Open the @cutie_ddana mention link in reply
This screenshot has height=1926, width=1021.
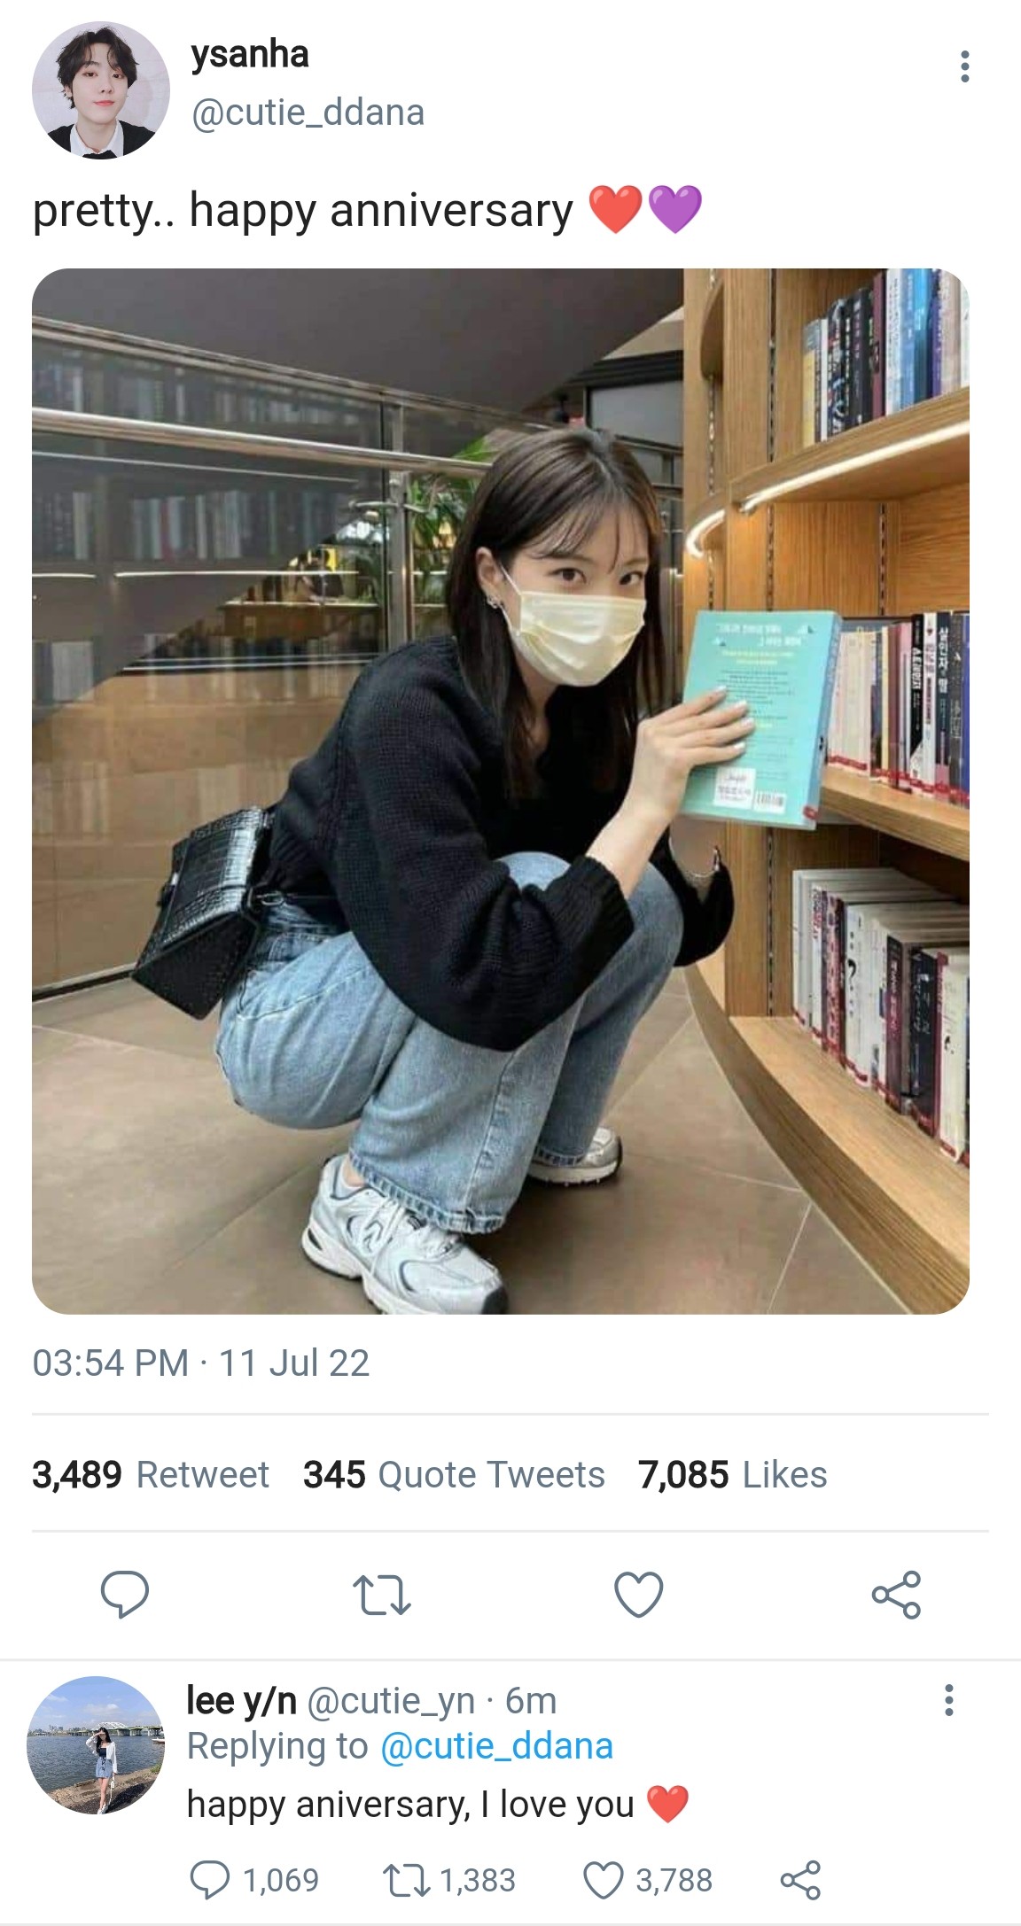[496, 1746]
